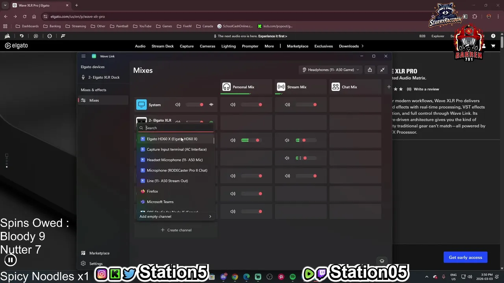Open the System channel waveform effects icon
Image resolution: width=504 pixels, height=283 pixels.
coord(211,105)
